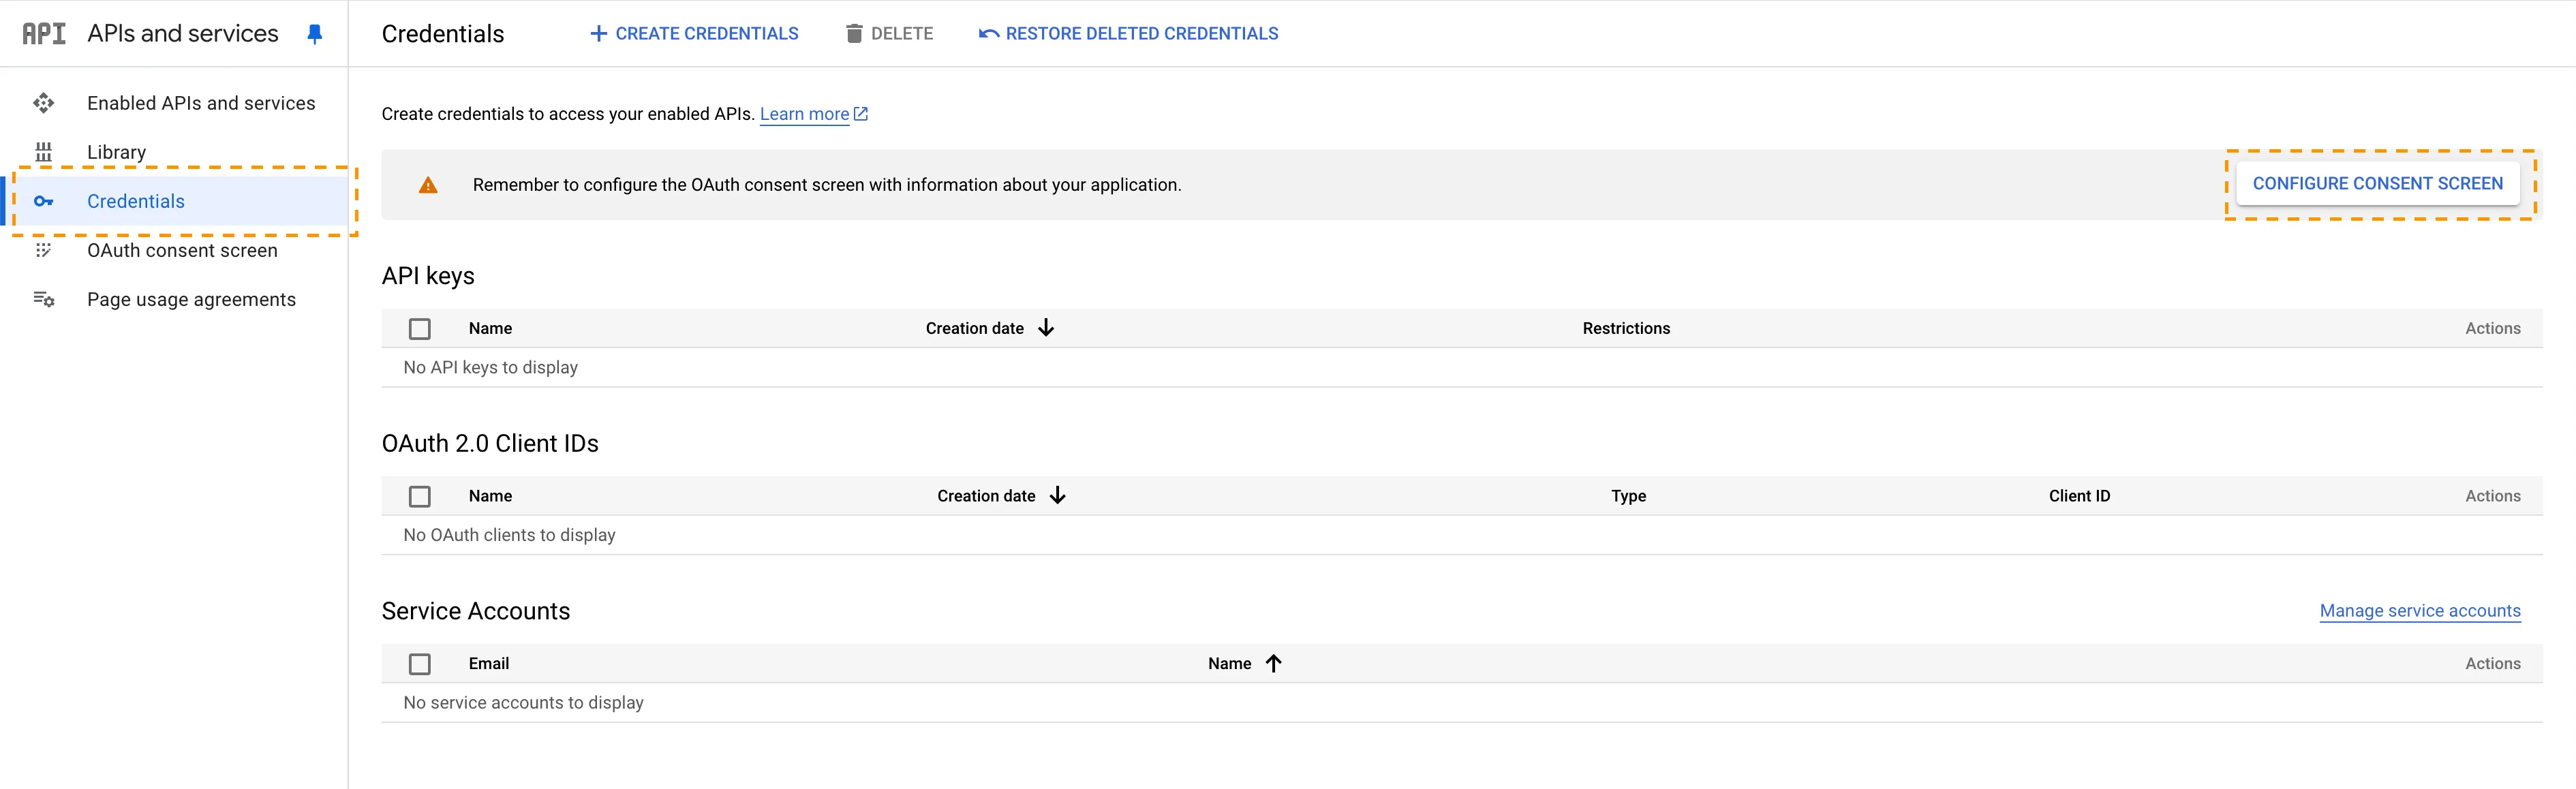Screen dimensions: 2576x789
Task: Open the Manage service accounts link
Action: click(2420, 611)
